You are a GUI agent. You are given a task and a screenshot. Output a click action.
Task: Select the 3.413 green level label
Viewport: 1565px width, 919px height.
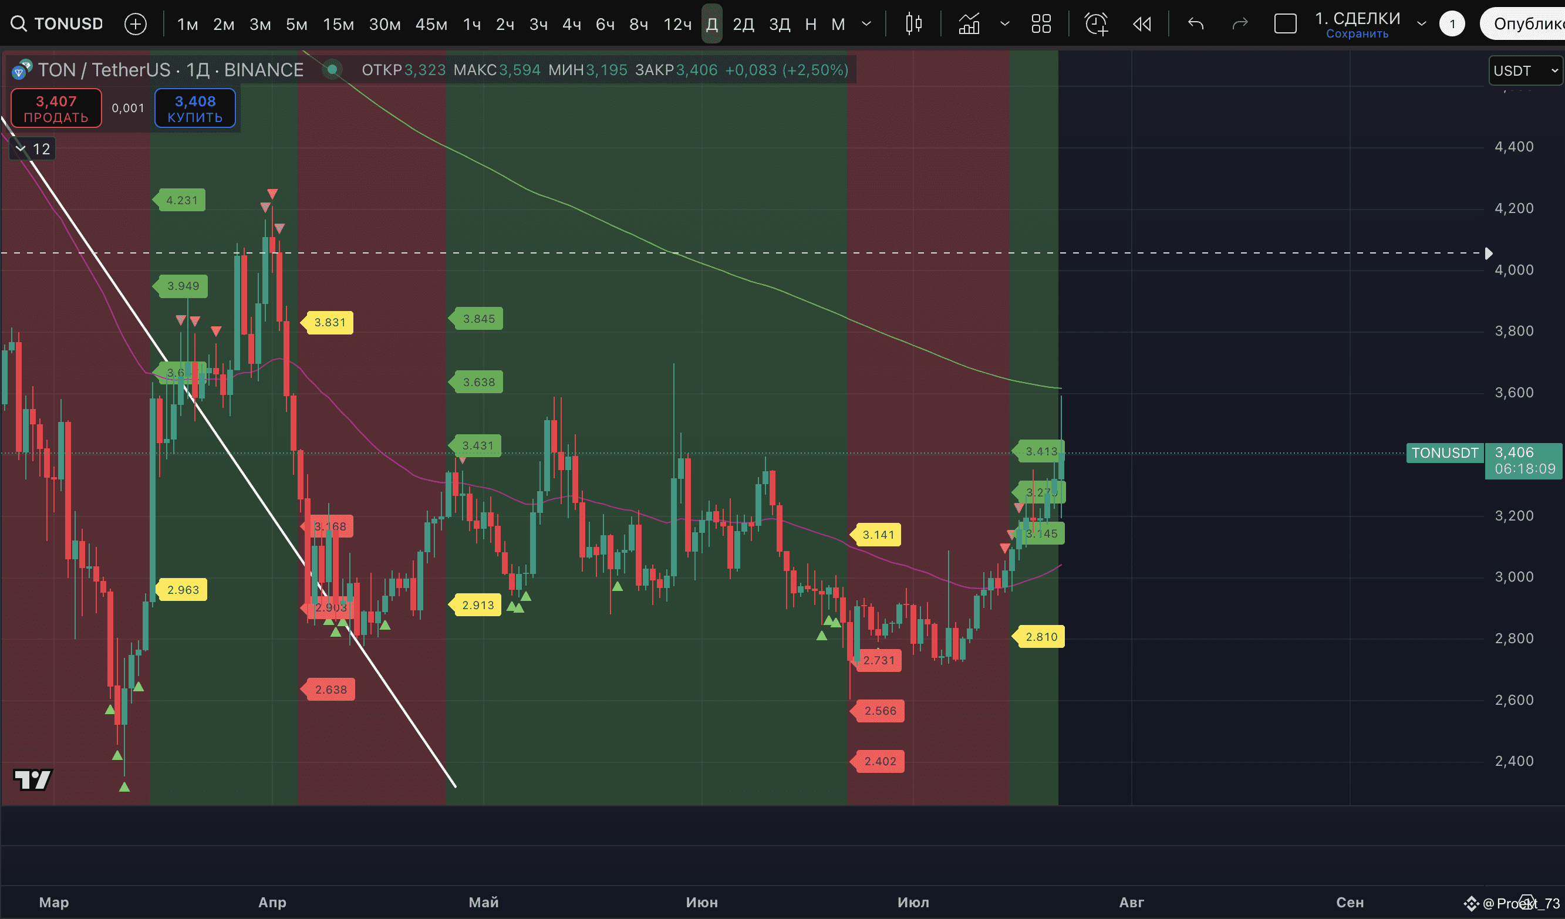pyautogui.click(x=1038, y=451)
